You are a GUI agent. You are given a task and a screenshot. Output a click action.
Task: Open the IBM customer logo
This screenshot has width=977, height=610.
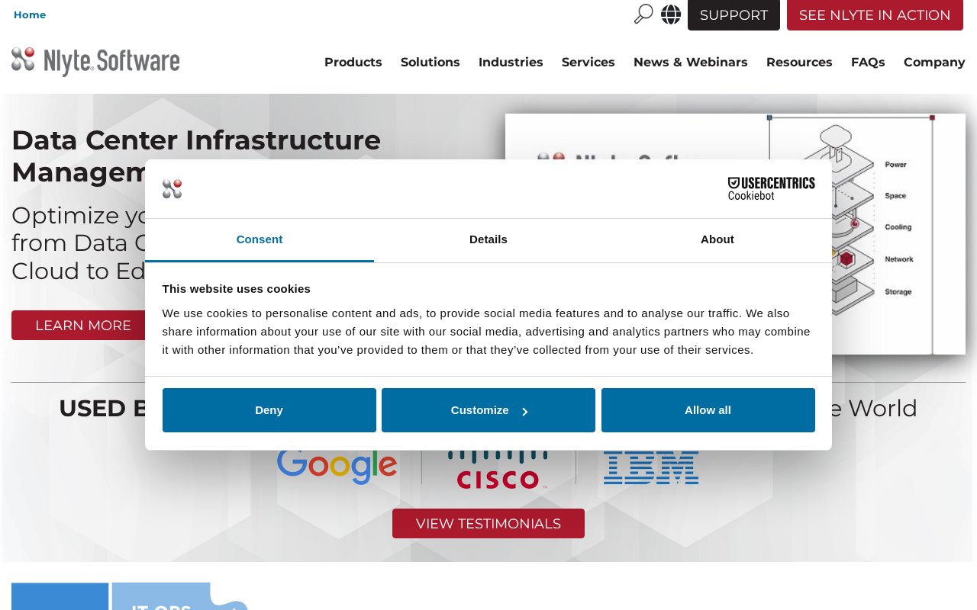point(651,467)
